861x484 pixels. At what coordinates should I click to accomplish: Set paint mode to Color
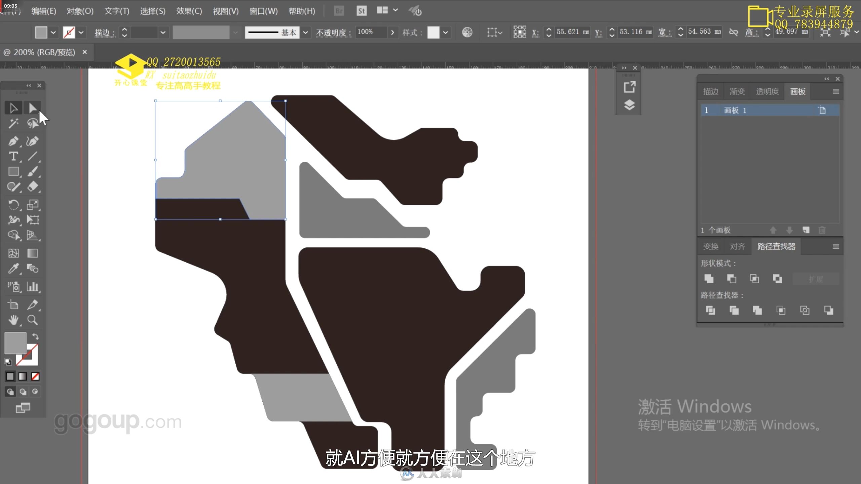[10, 376]
